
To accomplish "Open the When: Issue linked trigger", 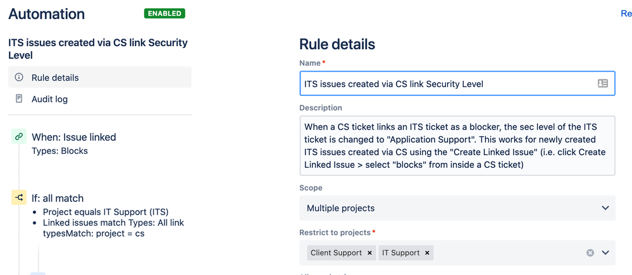I will (x=73, y=137).
